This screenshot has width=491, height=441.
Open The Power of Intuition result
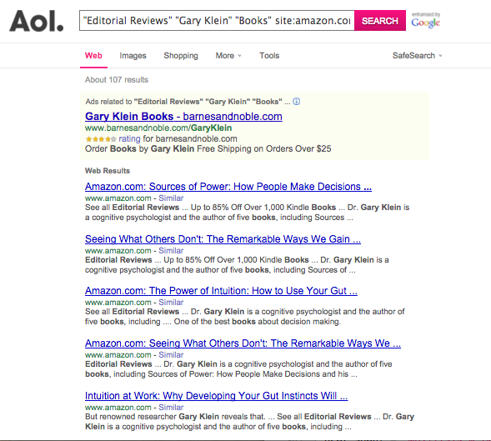click(x=221, y=291)
